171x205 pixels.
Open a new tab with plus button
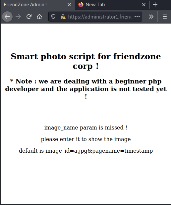155,5
